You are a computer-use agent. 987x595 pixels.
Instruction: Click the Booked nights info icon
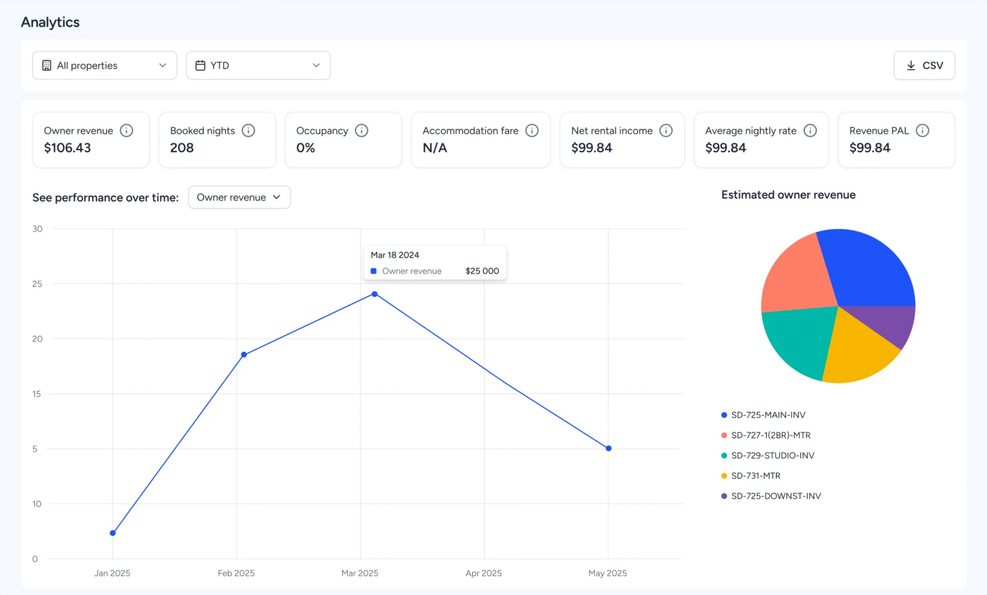pyautogui.click(x=248, y=131)
